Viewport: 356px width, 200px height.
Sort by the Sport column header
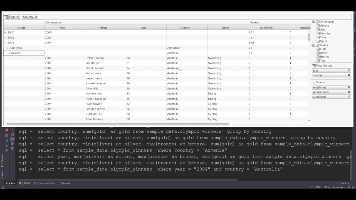click(x=228, y=27)
